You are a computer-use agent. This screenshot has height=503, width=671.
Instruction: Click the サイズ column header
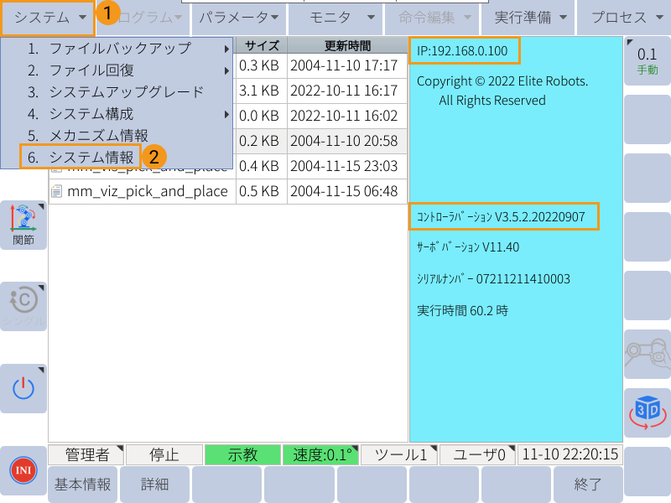click(262, 45)
